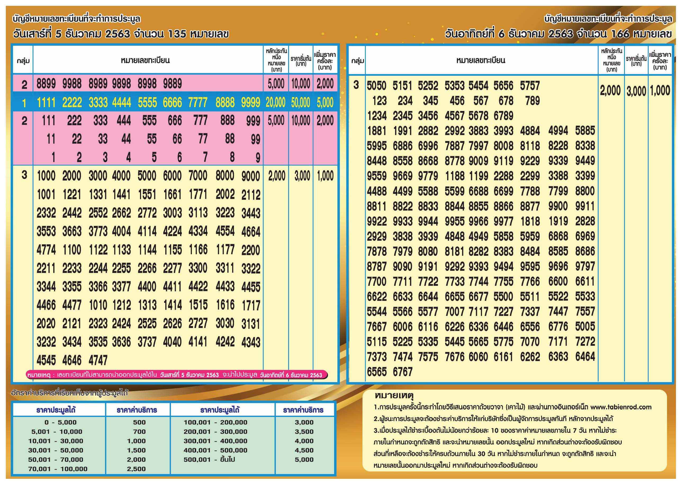Click plate number 8448
The height and width of the screenshot is (482, 681).
pos(376,161)
